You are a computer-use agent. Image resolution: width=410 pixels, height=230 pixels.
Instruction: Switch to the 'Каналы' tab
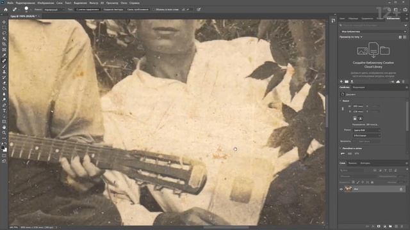tap(352, 164)
